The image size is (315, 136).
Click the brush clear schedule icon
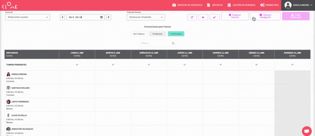point(214,17)
